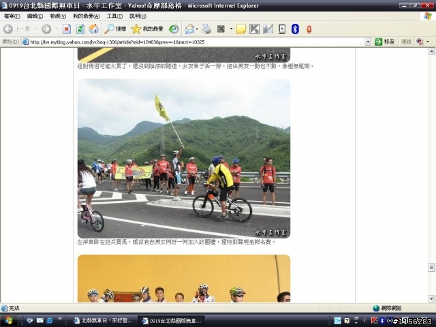Image resolution: width=436 pixels, height=327 pixels.
Task: Expand the dropdown at far right of links bar
Action: [428, 42]
